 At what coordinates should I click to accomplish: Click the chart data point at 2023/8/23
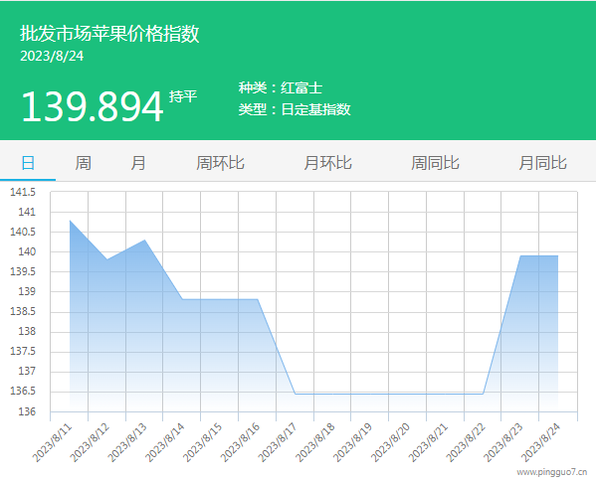pyautogui.click(x=520, y=256)
